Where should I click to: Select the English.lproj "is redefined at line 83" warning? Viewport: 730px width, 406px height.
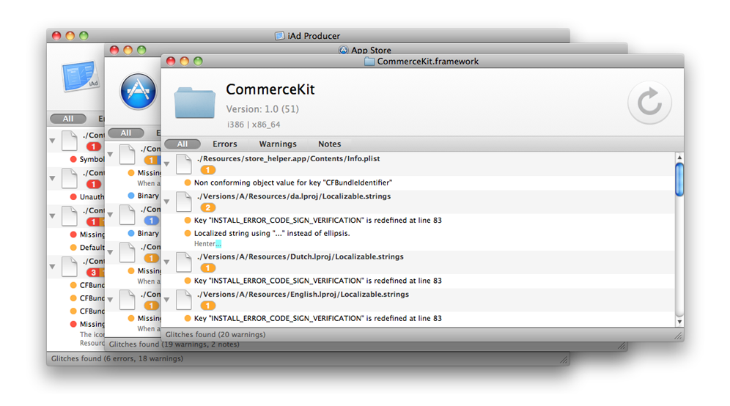tap(317, 319)
